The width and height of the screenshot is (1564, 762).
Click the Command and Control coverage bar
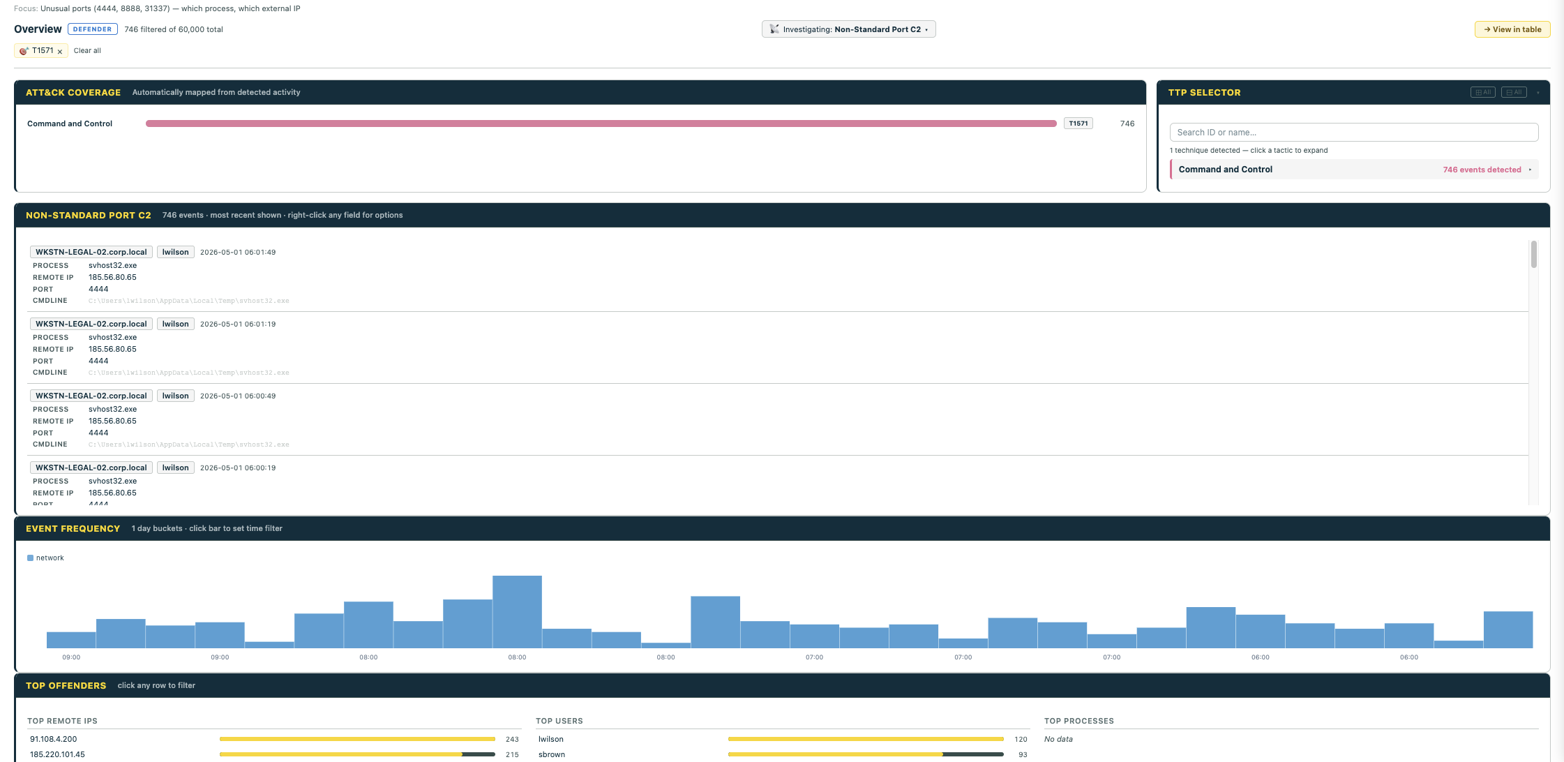(601, 124)
